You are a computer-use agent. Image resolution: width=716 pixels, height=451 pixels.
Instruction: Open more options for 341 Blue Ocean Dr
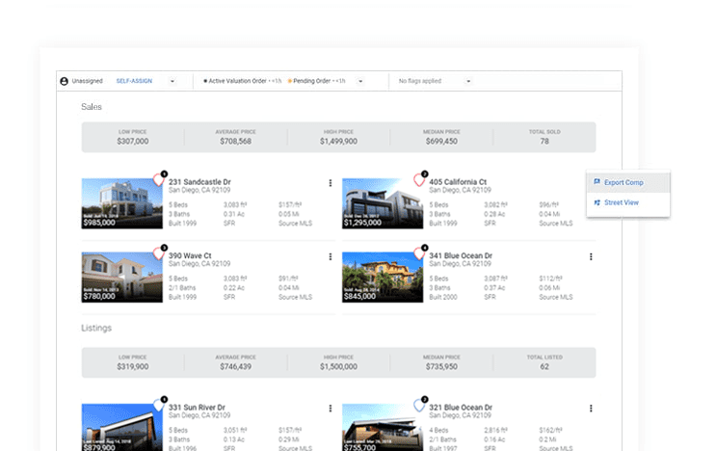tap(591, 257)
